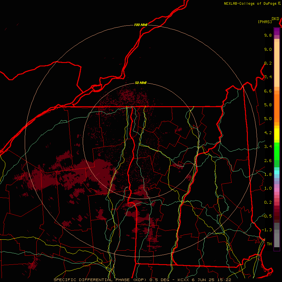This screenshot has height=282, width=282.
Task: Click the 1.8 value on color scale
Action: click(268, 175)
